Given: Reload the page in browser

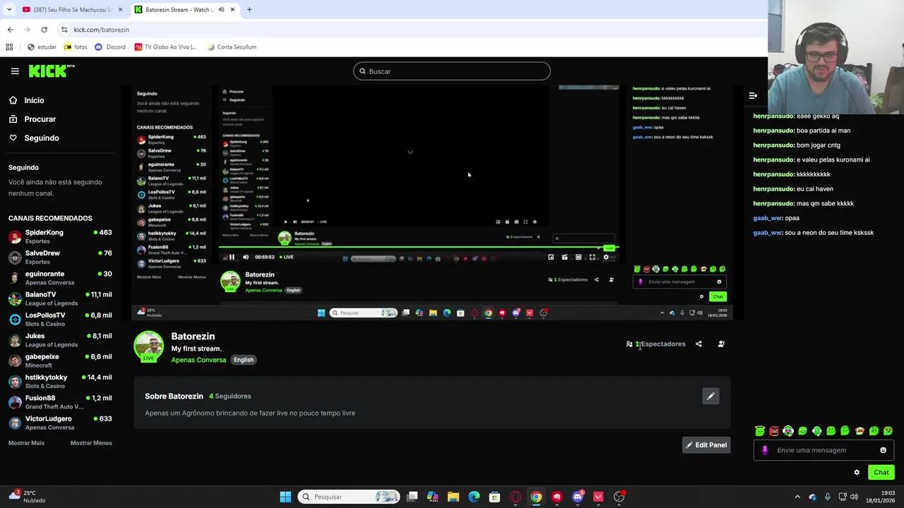Looking at the screenshot, I should [44, 30].
